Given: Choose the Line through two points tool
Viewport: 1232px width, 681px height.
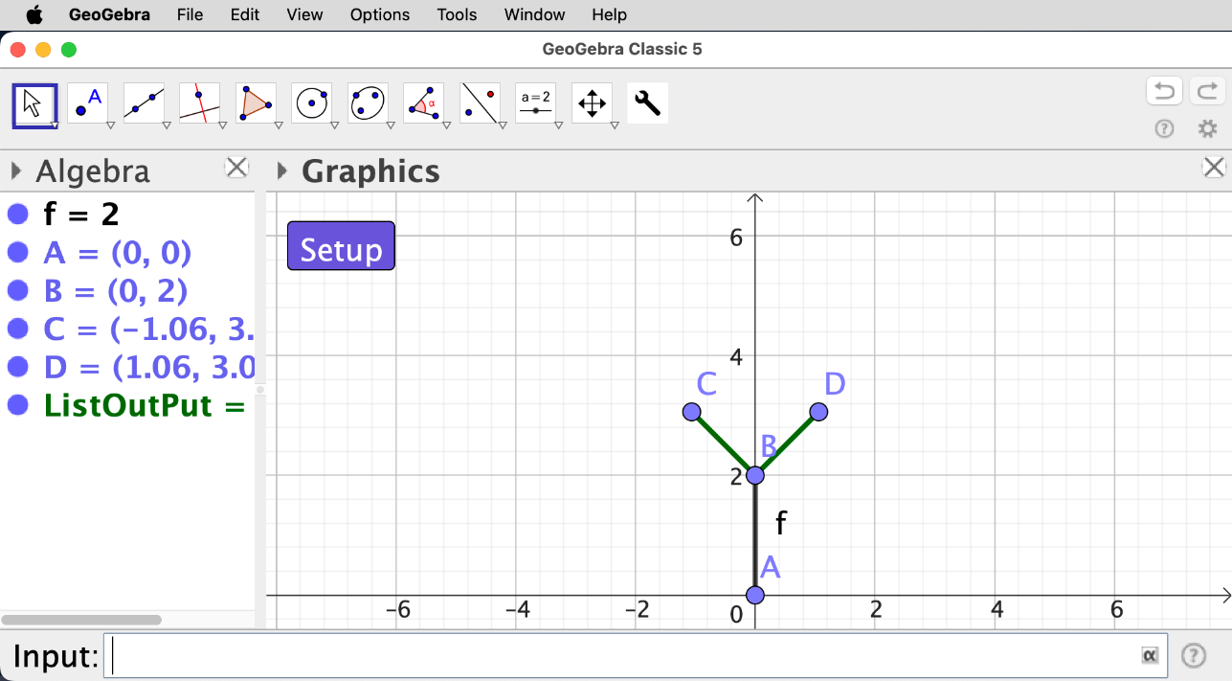Looking at the screenshot, I should point(144,103).
